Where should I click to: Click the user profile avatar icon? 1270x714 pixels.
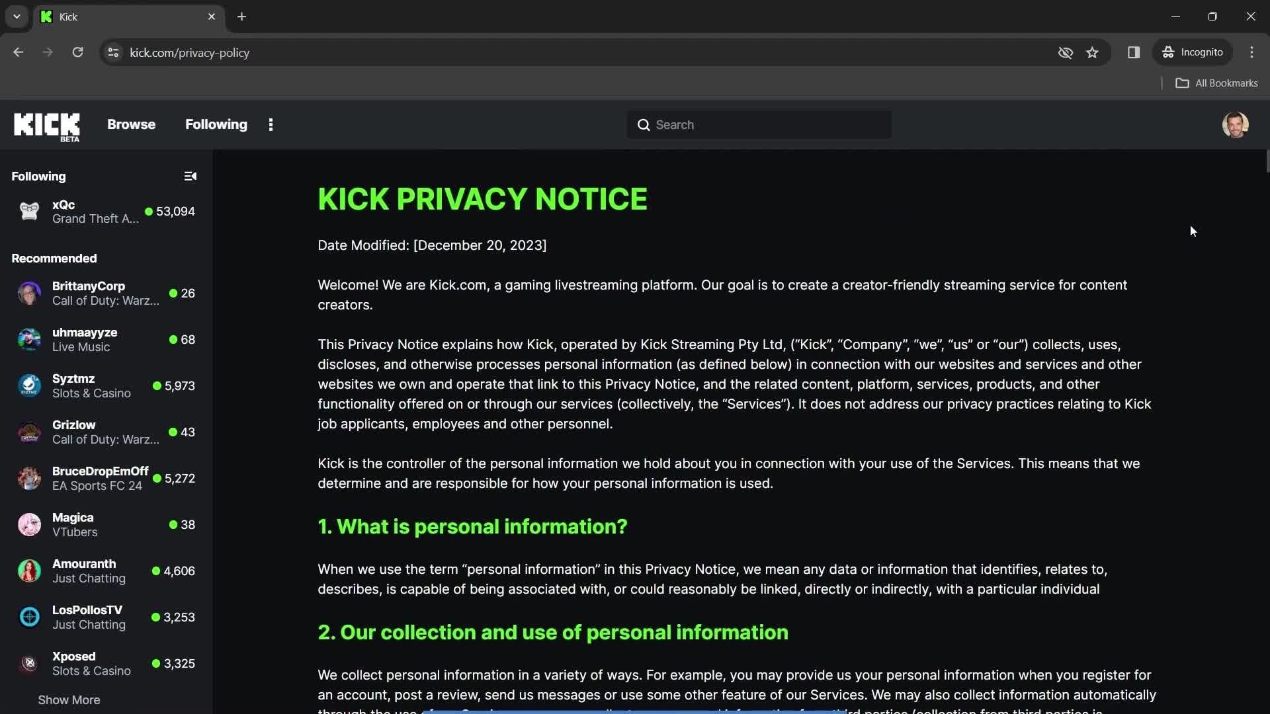pyautogui.click(x=1237, y=124)
